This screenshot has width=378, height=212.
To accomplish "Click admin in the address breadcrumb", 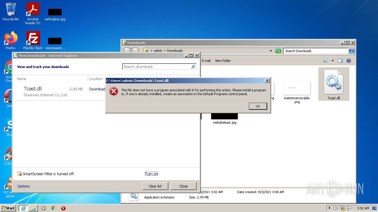I will (x=158, y=51).
